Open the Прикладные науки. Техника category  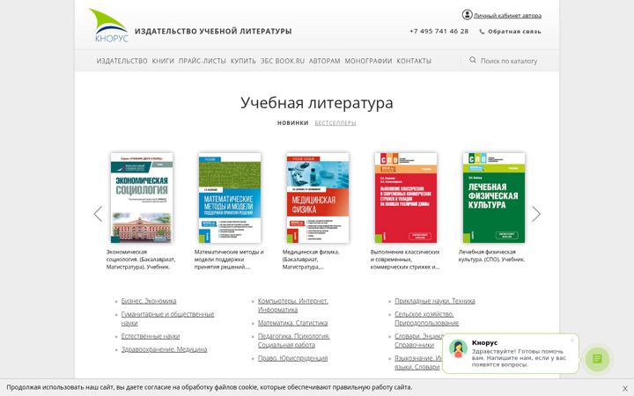coord(435,301)
